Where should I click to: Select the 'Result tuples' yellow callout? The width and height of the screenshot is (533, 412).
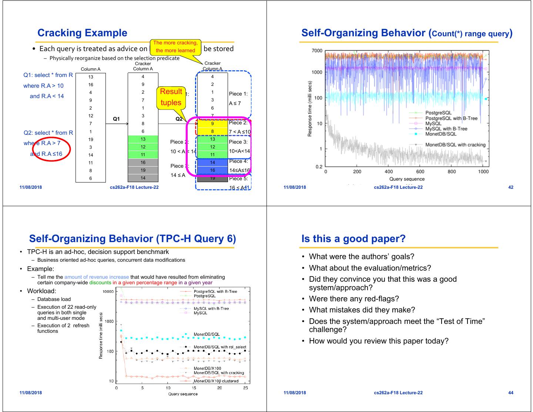171,97
